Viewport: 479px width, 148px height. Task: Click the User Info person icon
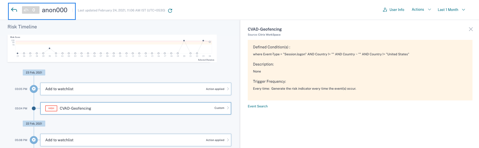[x=385, y=10]
